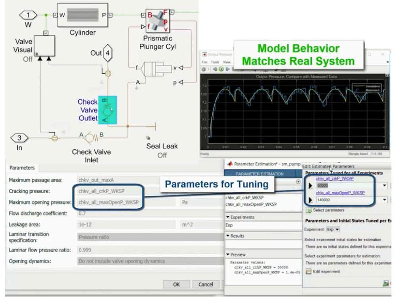The width and height of the screenshot is (397, 297).
Task: Click the Maximum passage area field
Action: (150, 180)
